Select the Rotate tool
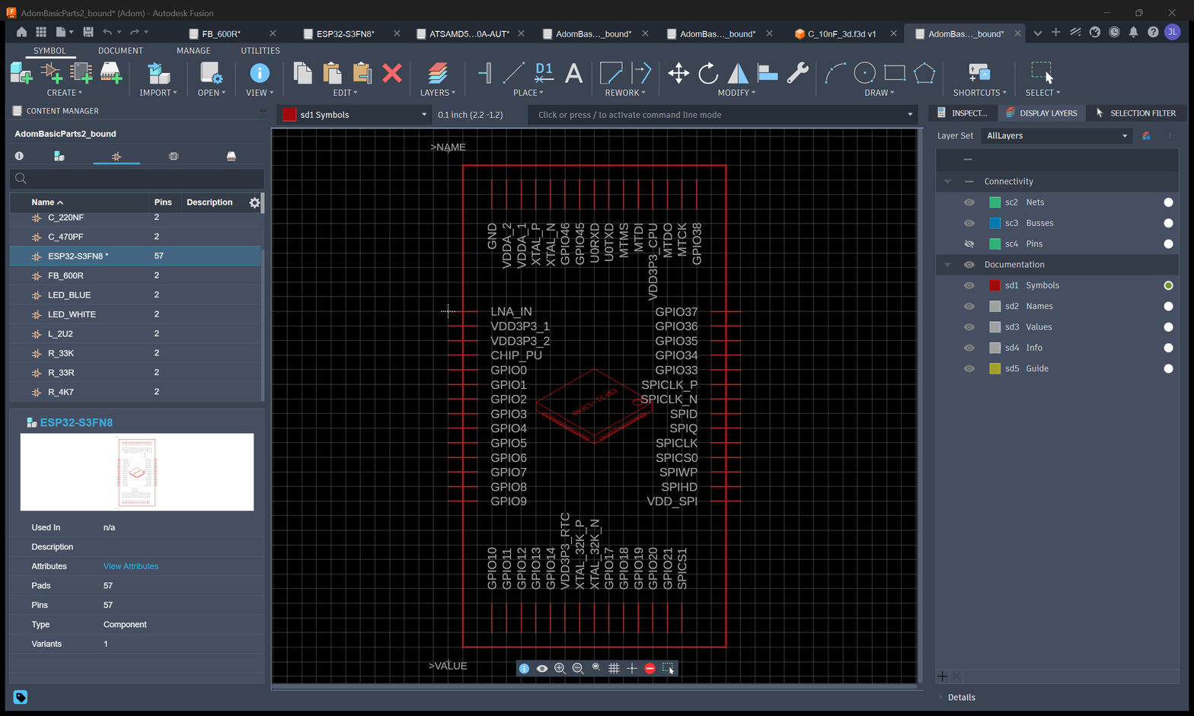Viewport: 1194px width, 716px height. (708, 73)
